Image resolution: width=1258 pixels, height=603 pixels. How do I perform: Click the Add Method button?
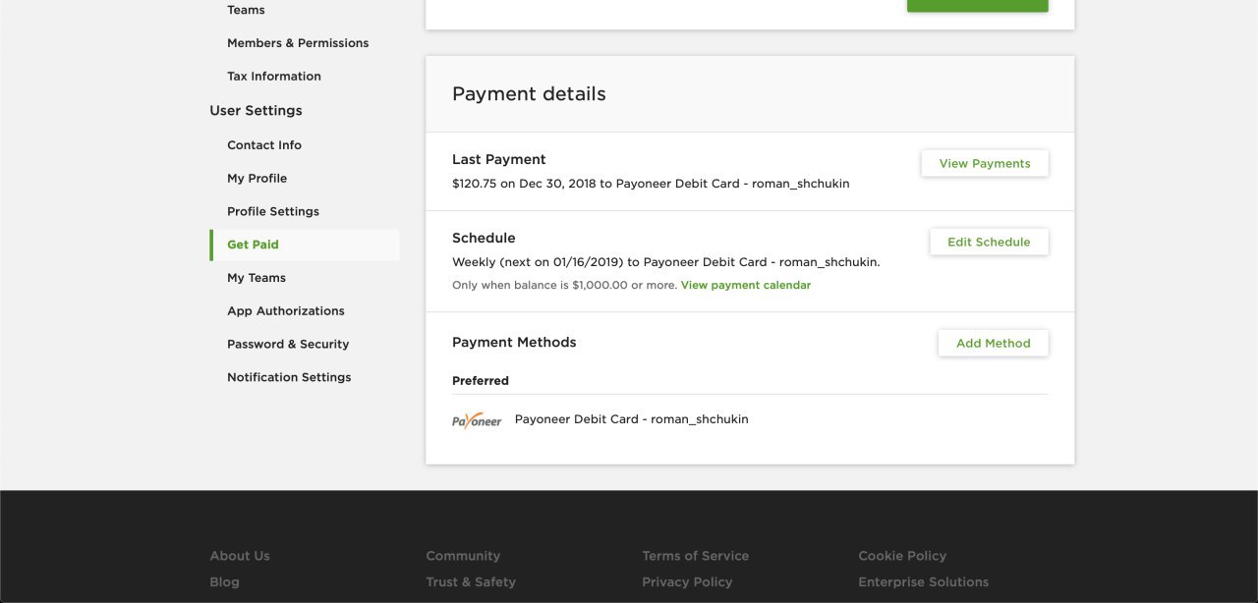(994, 344)
